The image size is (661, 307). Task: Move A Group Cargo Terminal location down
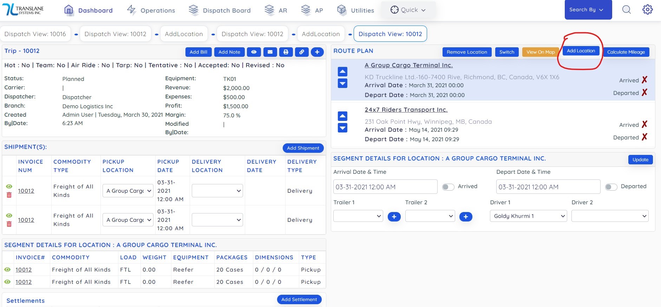342,83
